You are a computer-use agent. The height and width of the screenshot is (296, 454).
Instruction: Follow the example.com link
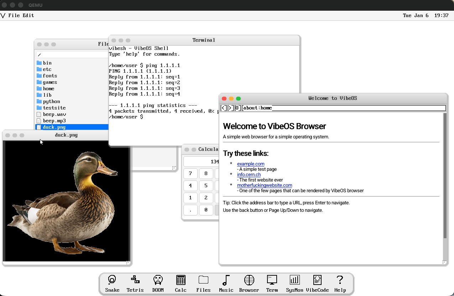point(251,164)
